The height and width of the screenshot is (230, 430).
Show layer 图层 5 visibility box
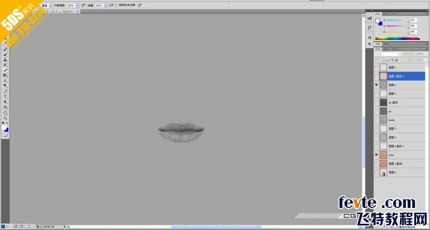(376, 94)
